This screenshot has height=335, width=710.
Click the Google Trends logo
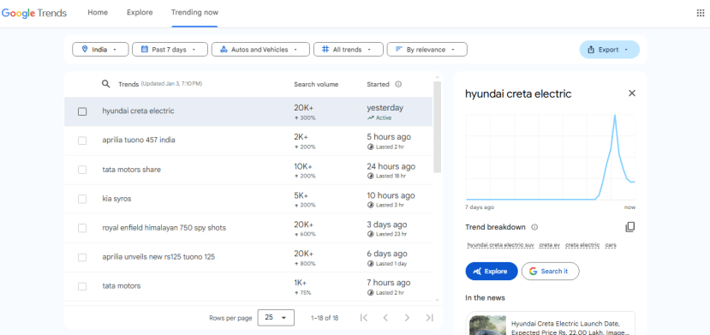pos(34,13)
